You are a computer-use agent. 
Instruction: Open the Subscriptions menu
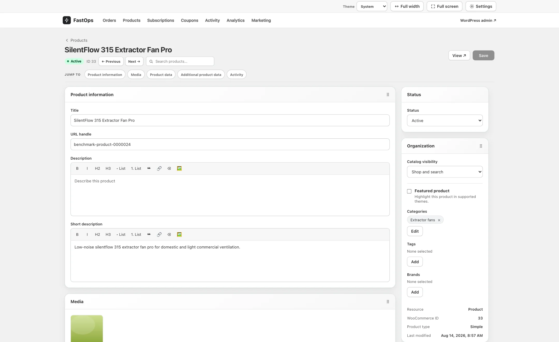coord(160,20)
